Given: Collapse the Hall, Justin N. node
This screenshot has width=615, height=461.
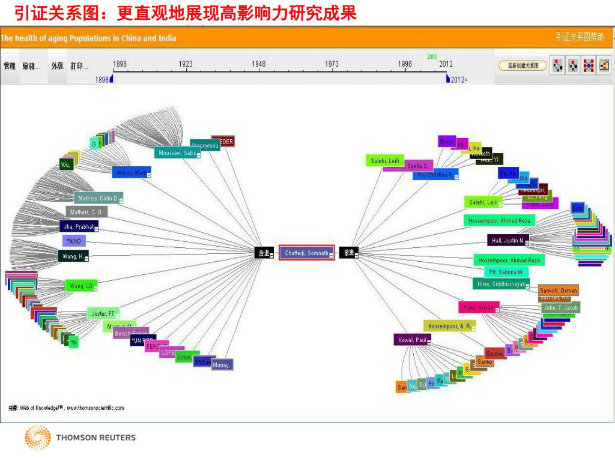Looking at the screenshot, I should point(526,243).
